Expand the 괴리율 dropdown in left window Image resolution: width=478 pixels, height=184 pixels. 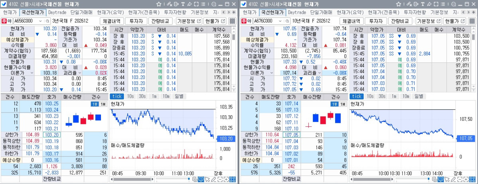click(80, 73)
